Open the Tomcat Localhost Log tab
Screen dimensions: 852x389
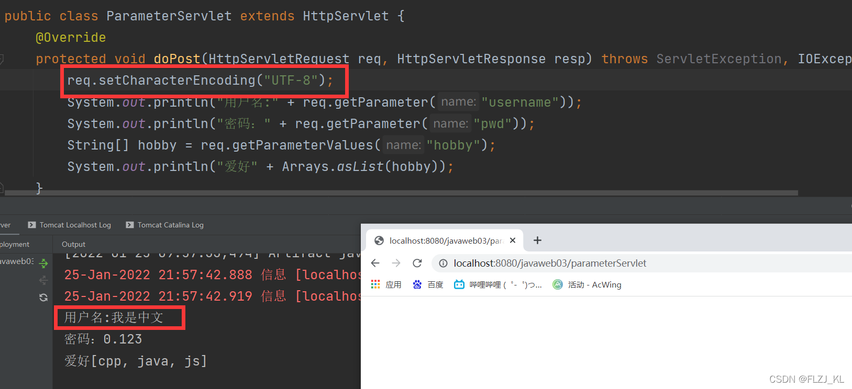click(69, 225)
